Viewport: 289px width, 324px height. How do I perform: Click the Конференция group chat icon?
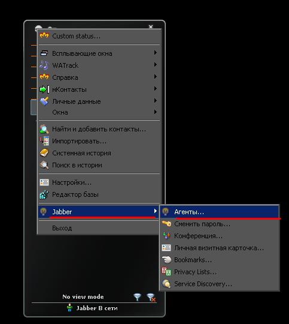166,236
